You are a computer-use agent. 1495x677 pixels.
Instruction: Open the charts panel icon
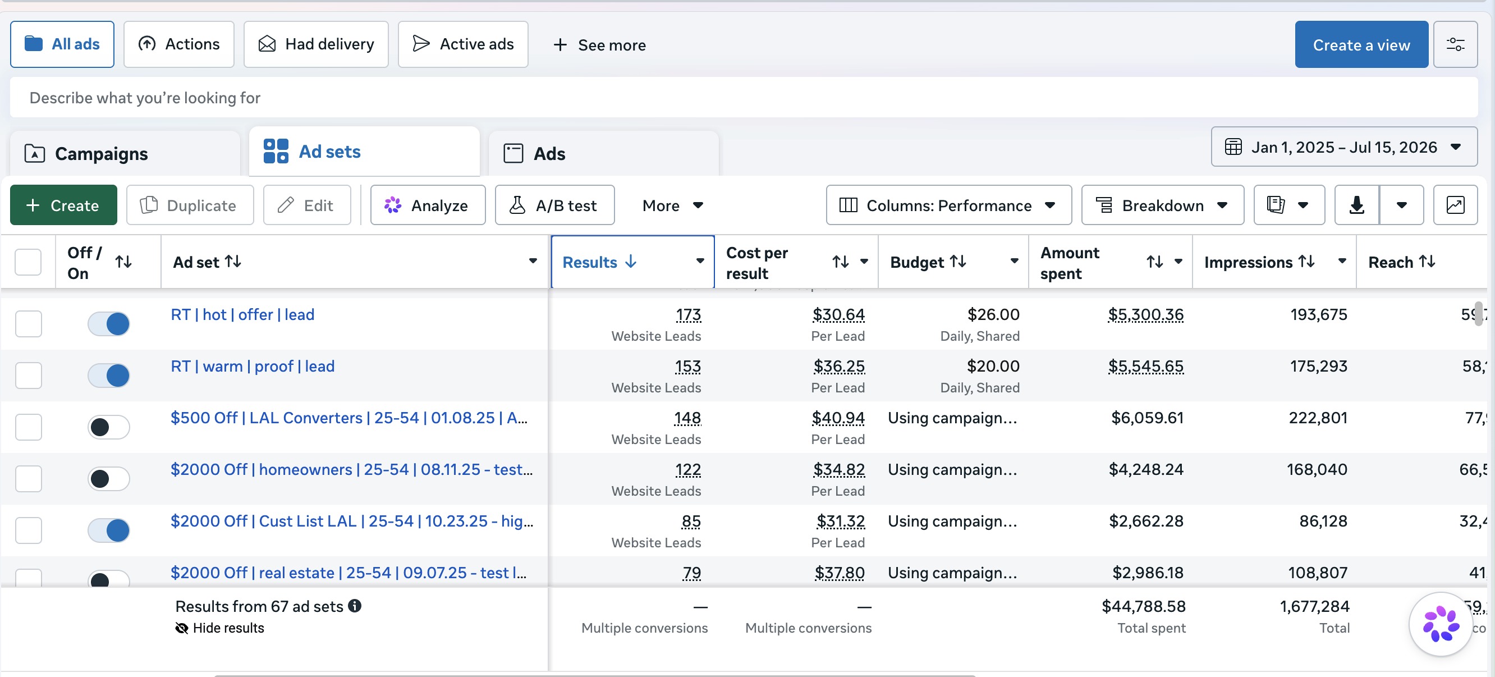coord(1455,205)
